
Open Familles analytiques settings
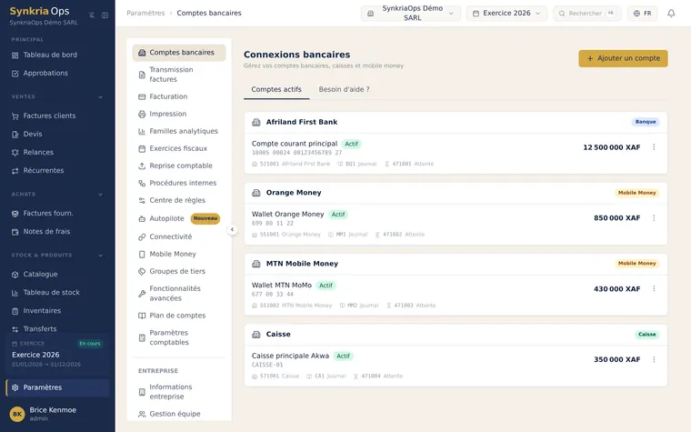pos(179,131)
